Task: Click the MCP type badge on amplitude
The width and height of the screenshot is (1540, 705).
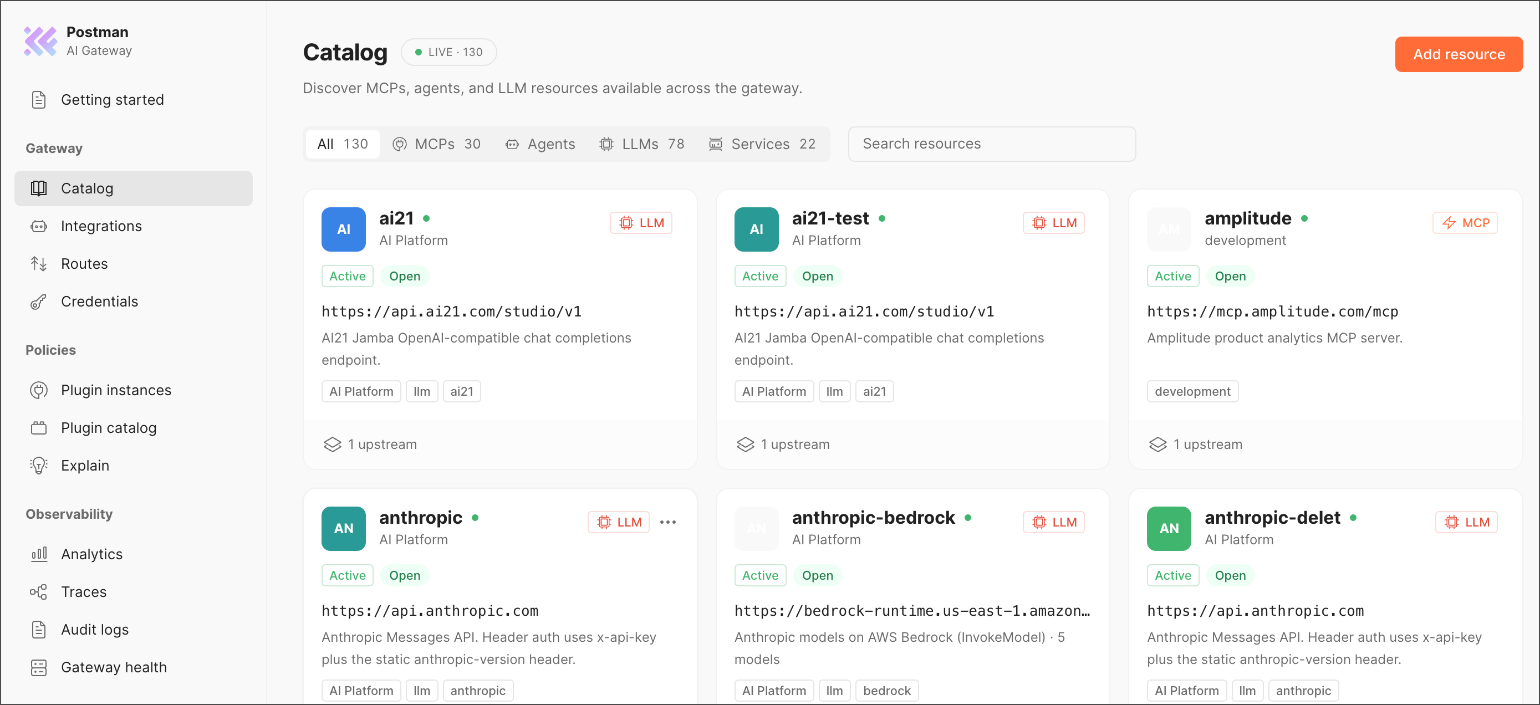Action: (x=1465, y=223)
